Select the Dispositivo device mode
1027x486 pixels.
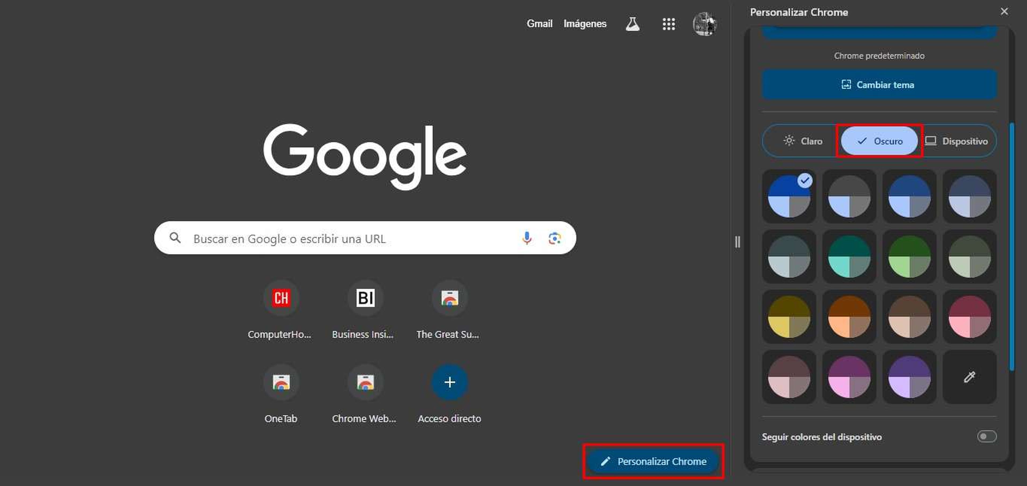click(x=956, y=141)
